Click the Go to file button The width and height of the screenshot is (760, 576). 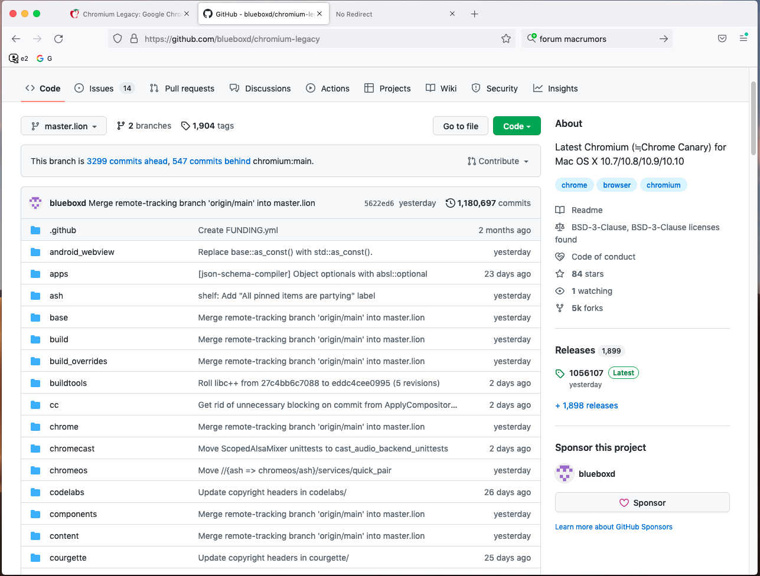pos(461,126)
